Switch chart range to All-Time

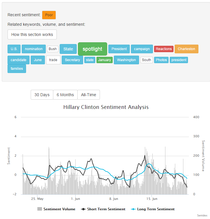pyautogui.click(x=89, y=95)
